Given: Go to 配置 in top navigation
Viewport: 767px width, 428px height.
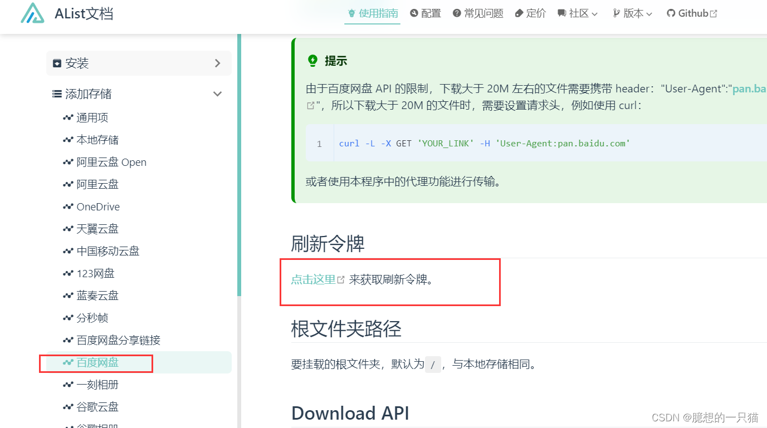Looking at the screenshot, I should point(426,13).
